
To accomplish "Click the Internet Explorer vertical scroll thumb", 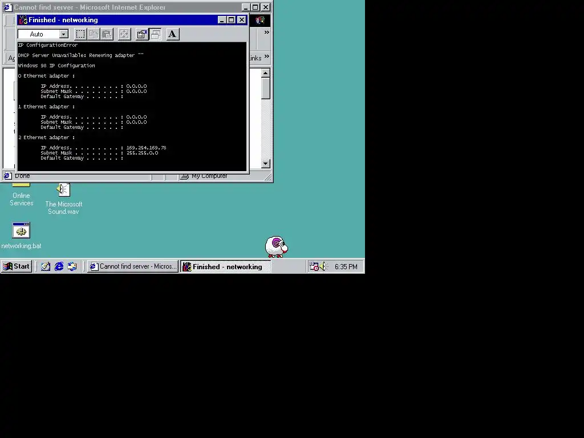I will [x=266, y=88].
